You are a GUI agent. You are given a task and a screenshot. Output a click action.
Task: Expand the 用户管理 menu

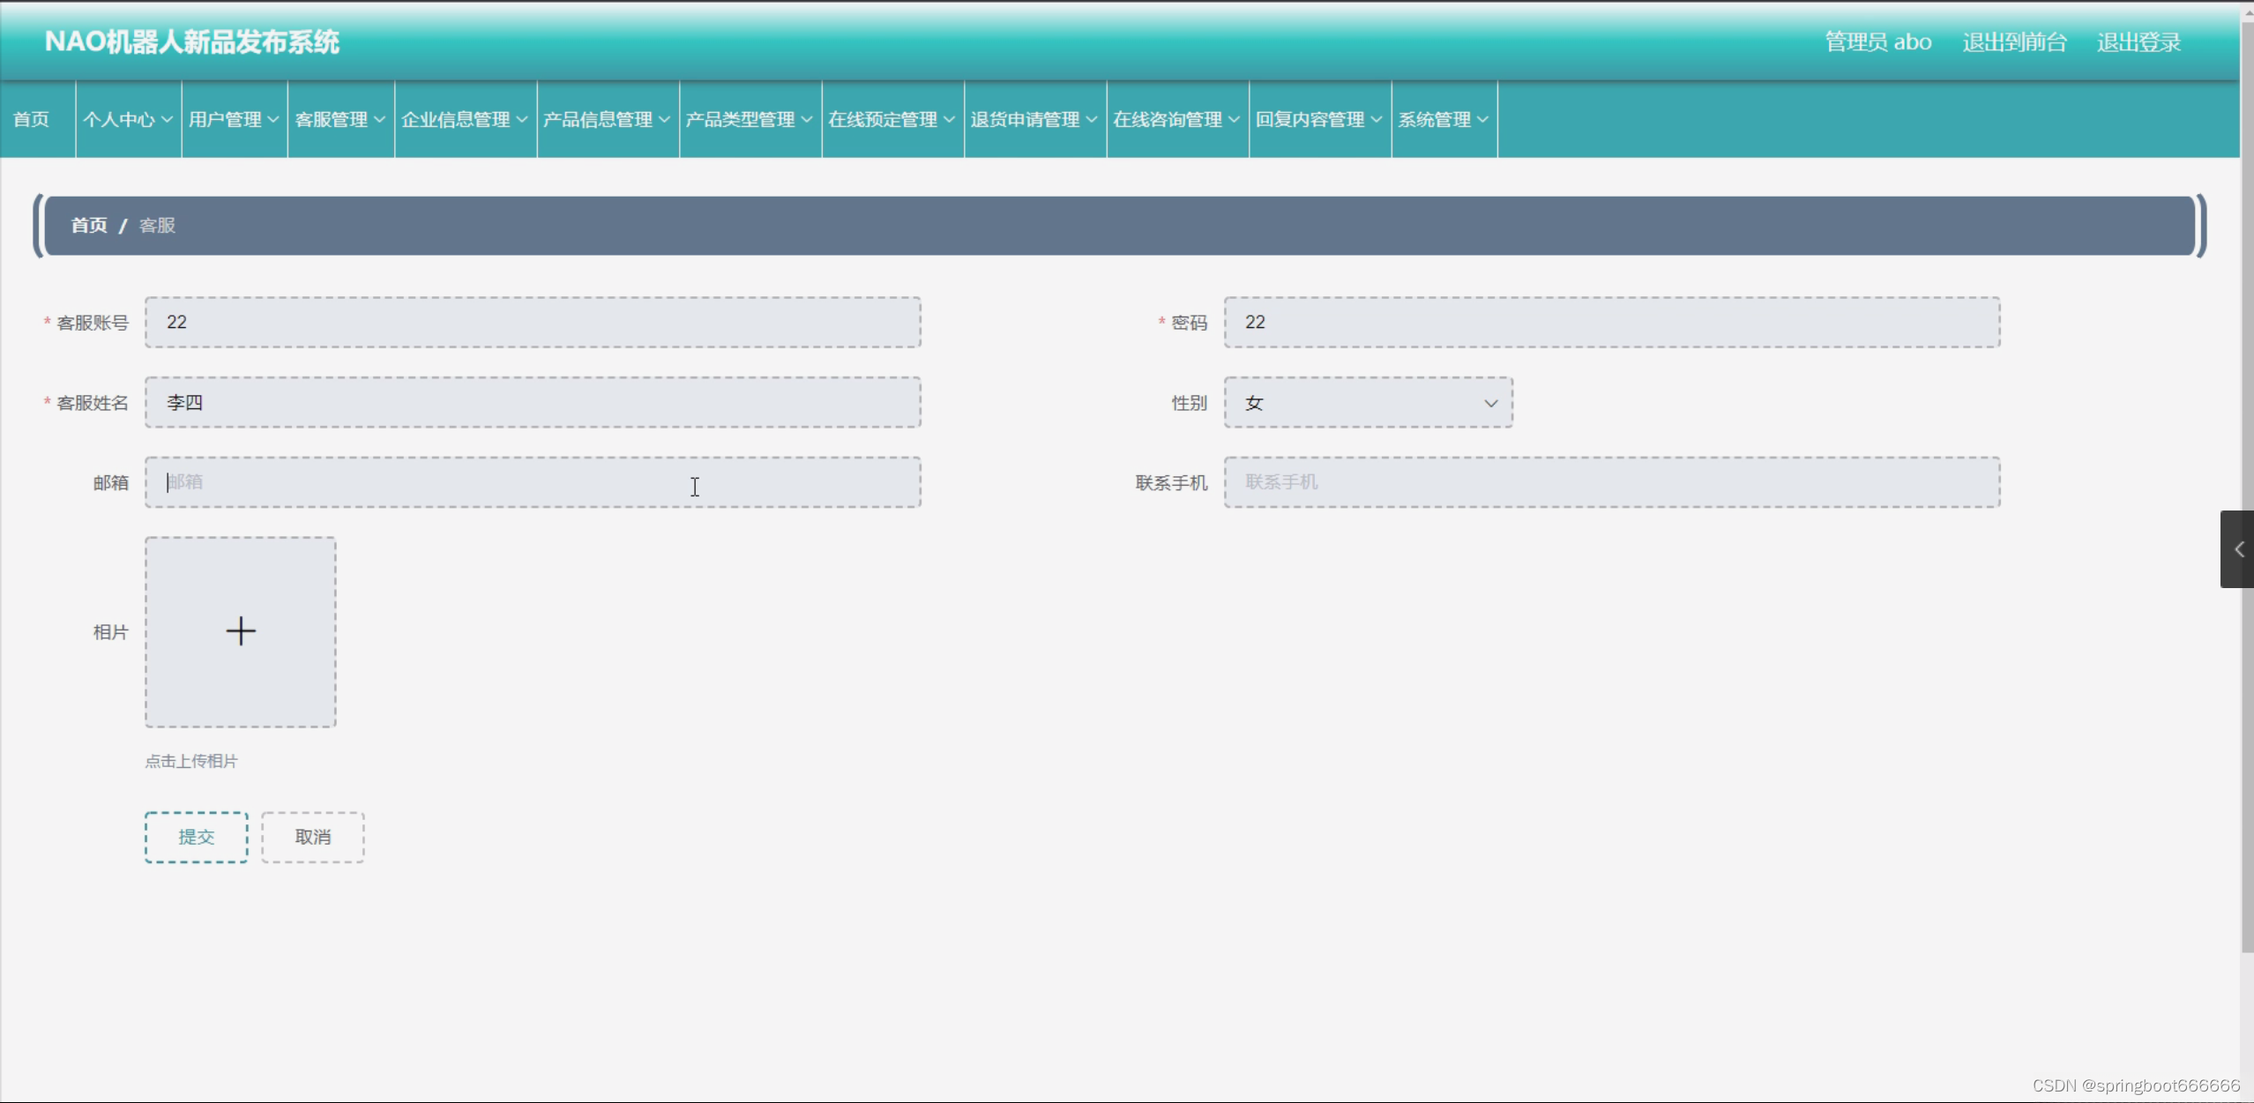(x=234, y=119)
